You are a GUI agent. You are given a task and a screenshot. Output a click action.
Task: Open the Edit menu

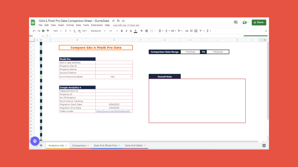(x=47, y=25)
